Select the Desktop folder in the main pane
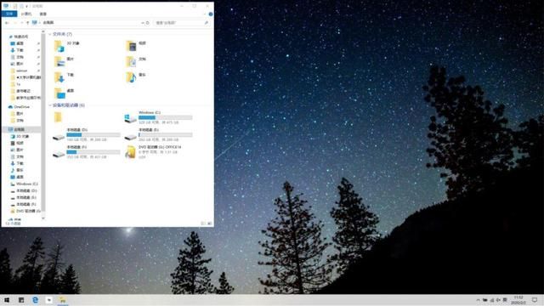 click(x=59, y=93)
